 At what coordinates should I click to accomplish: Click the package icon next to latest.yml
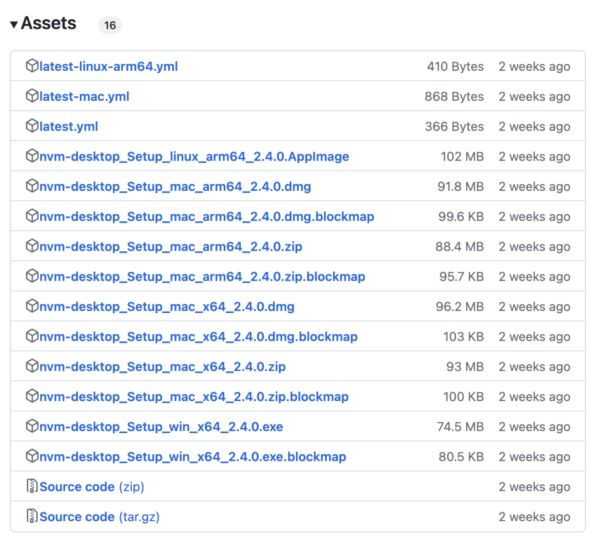(32, 126)
